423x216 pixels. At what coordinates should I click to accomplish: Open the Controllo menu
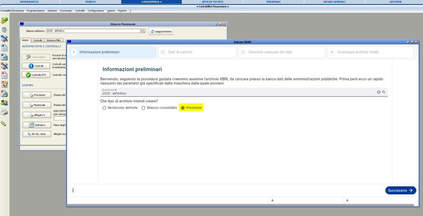point(80,11)
